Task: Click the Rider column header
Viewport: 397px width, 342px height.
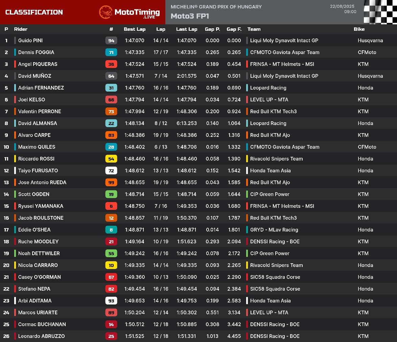Action: point(21,29)
